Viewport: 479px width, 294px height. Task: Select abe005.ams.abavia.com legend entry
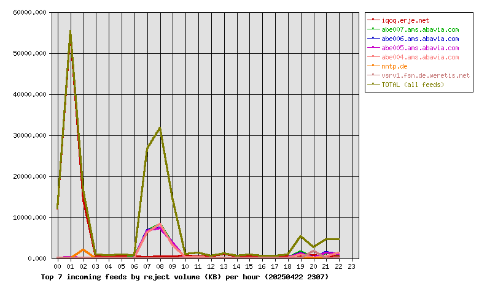(x=420, y=48)
